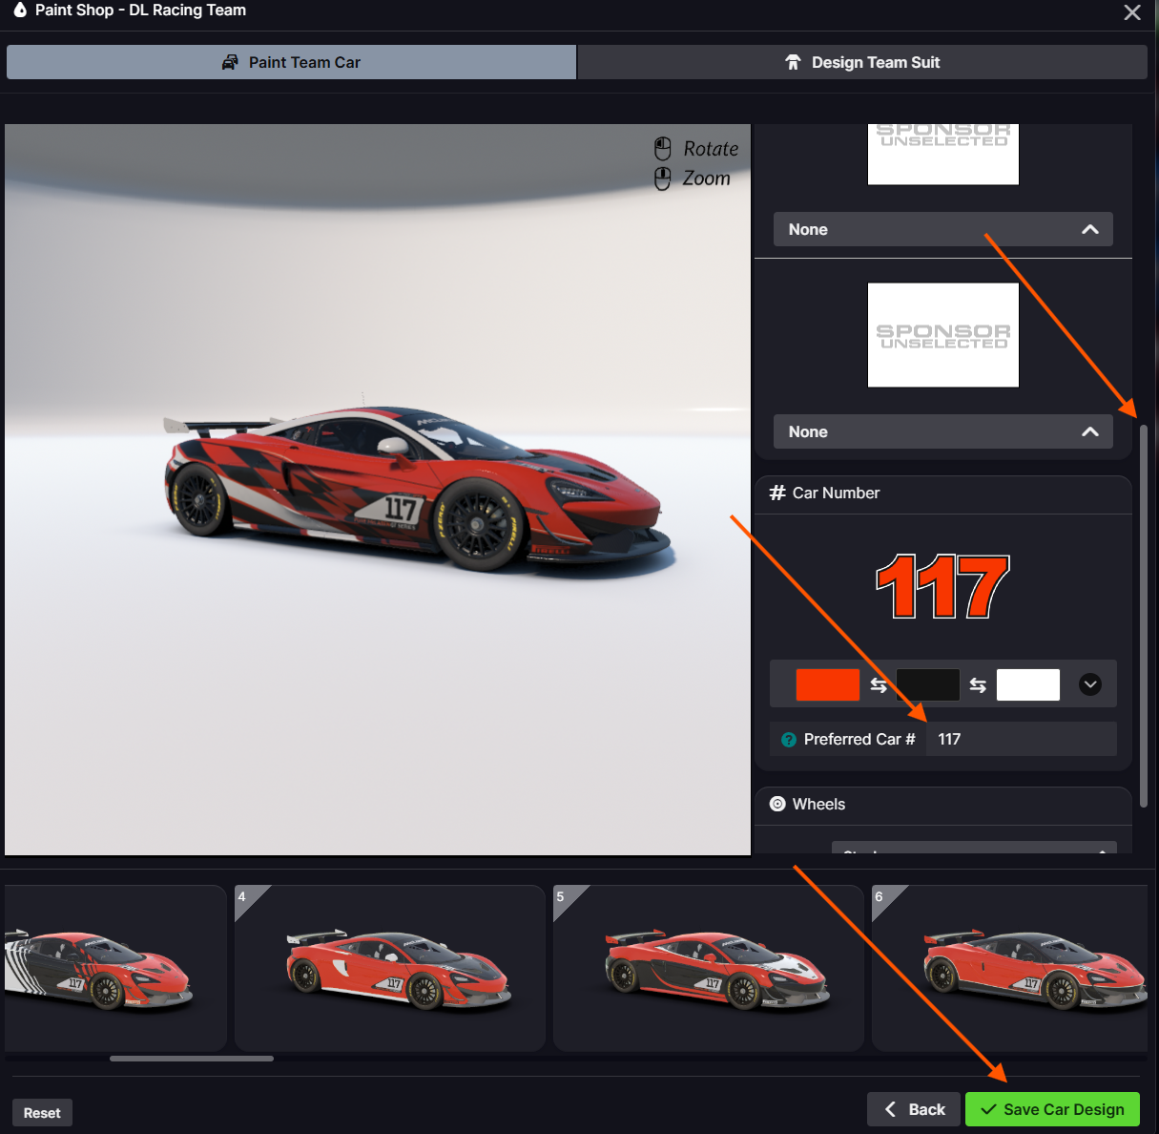
Task: Click the Back button
Action: pos(914,1109)
